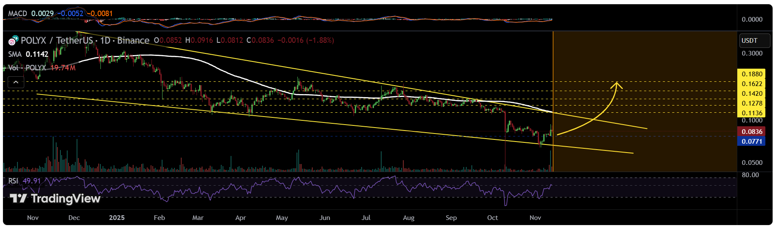Viewport: 776px width, 228px height.
Task: Click the TradingView logo
Action: click(55, 199)
